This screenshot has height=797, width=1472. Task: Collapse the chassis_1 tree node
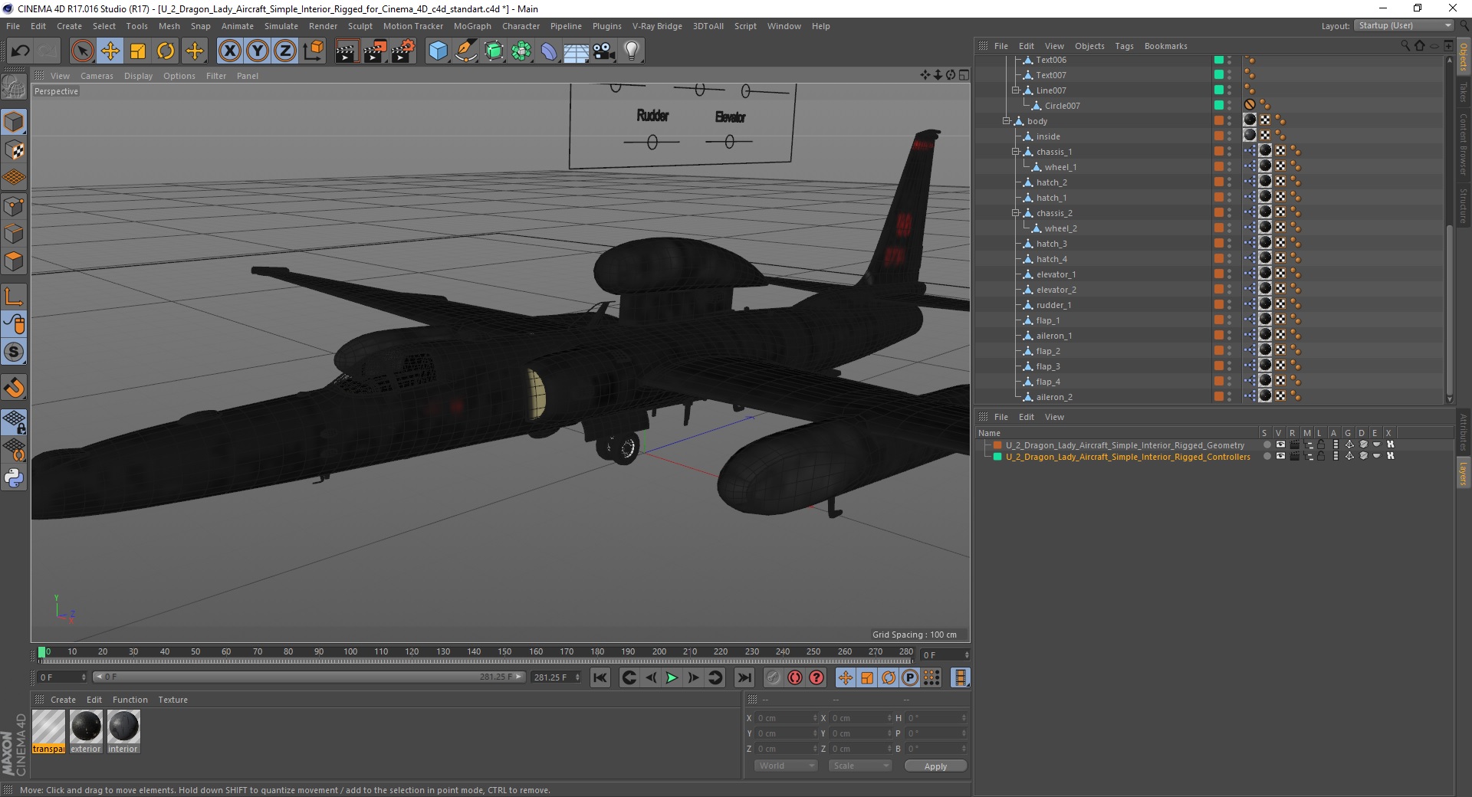pos(1015,152)
